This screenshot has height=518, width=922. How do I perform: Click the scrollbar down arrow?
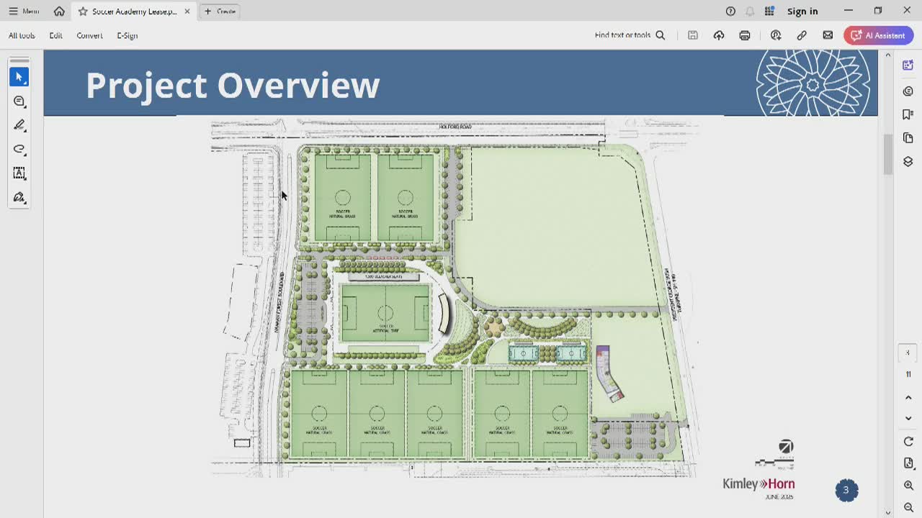tap(888, 512)
